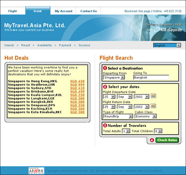The height and width of the screenshot is (175, 186).
Task: Open the departure day dropdown
Action: [x=109, y=97]
